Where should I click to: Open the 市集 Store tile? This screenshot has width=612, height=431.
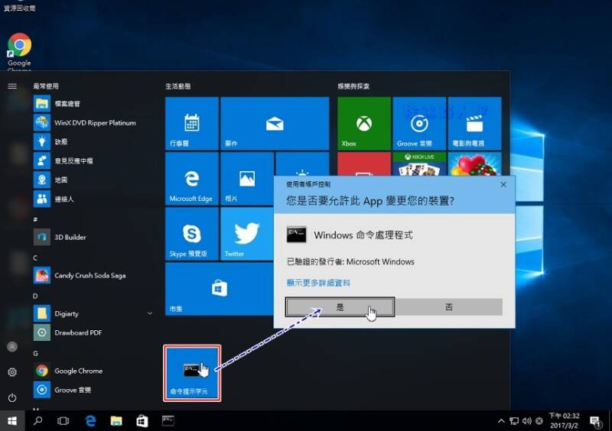220,289
